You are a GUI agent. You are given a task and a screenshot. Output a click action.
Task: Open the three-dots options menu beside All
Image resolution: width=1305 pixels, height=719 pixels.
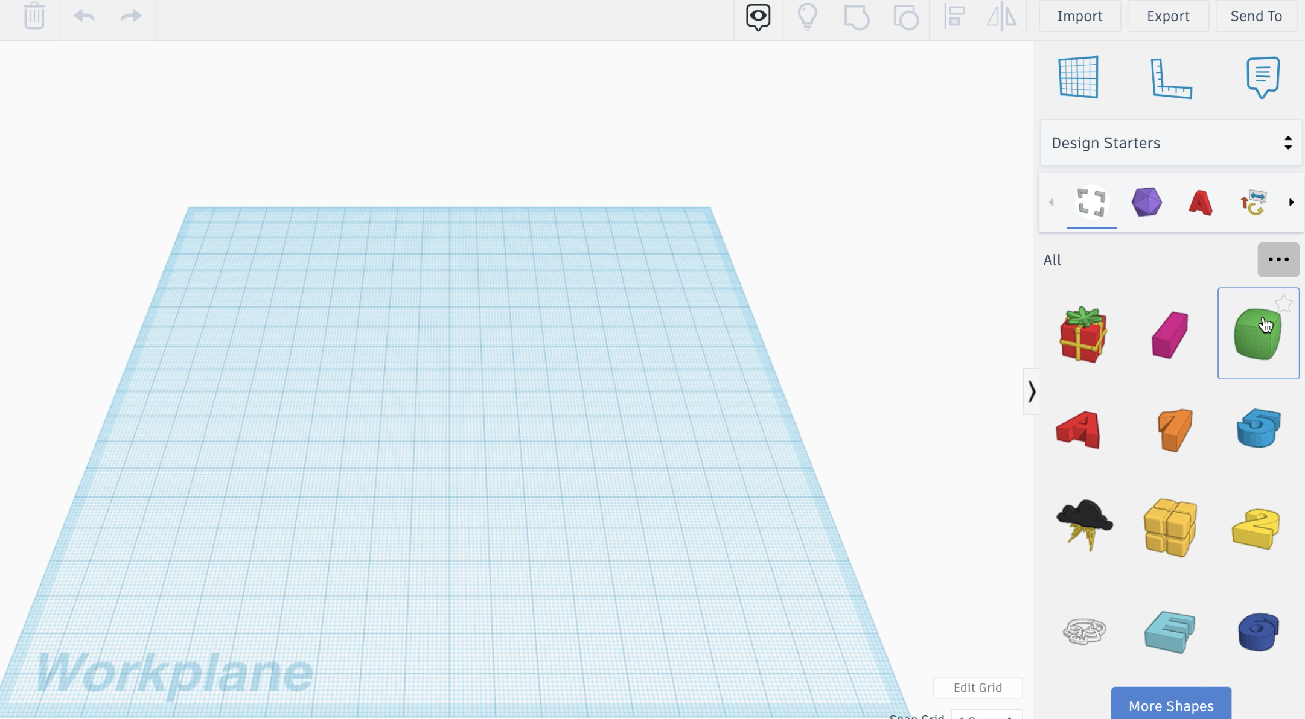click(1278, 260)
